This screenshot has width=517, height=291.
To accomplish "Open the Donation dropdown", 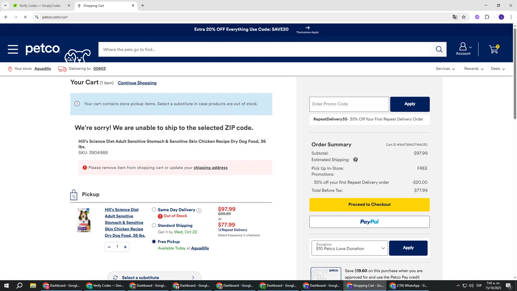I will click(349, 248).
